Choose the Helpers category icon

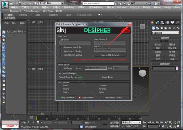click(x=170, y=28)
